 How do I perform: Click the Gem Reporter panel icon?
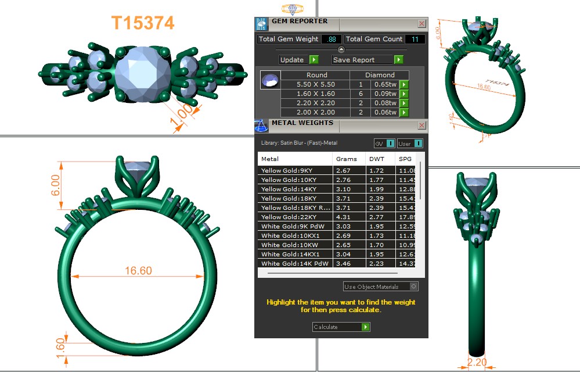(x=261, y=24)
